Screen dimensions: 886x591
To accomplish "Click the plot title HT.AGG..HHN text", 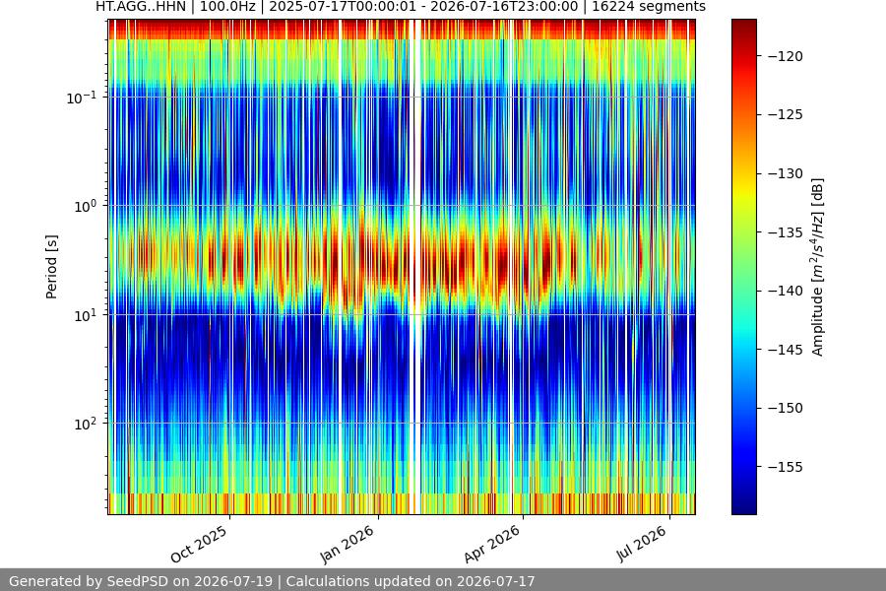I will [x=400, y=7].
